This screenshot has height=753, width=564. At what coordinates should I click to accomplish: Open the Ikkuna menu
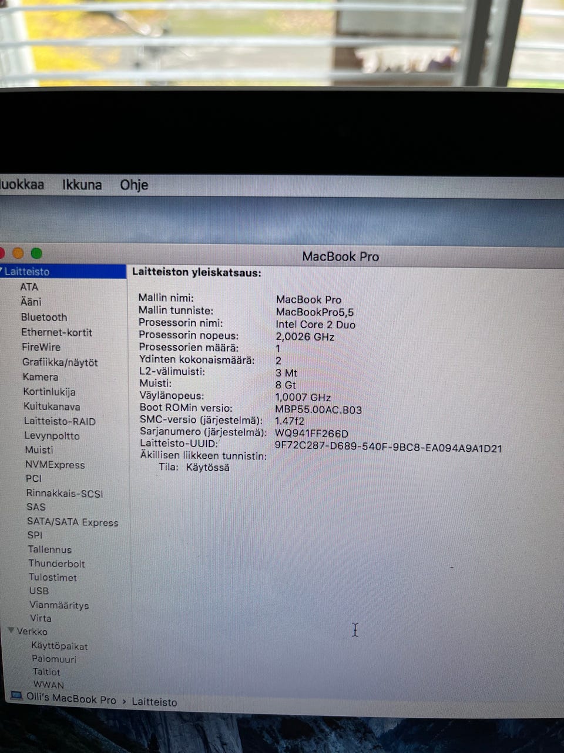82,185
